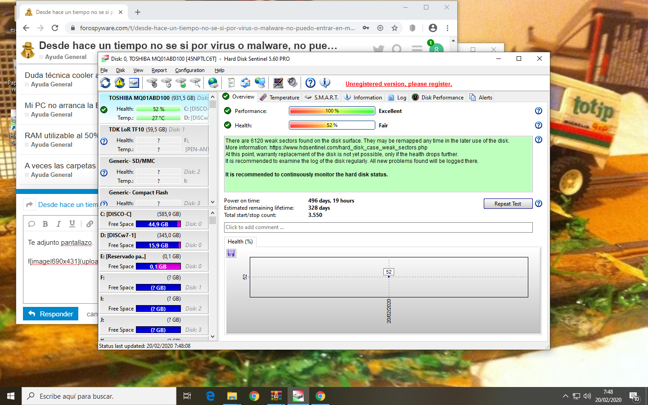
Task: Switch to the S.M.A.R.T. tab
Action: pos(321,97)
